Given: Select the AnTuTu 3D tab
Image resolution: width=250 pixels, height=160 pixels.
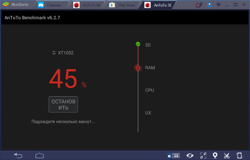Looking at the screenshot, I should (x=158, y=5).
